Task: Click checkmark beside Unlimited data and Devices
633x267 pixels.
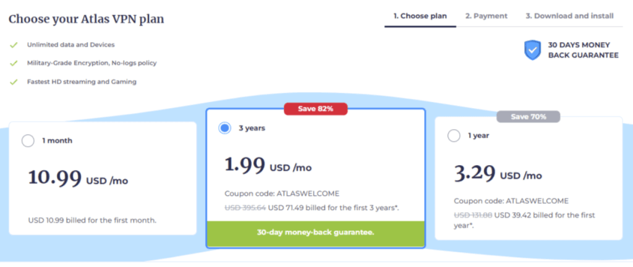Action: point(14,44)
